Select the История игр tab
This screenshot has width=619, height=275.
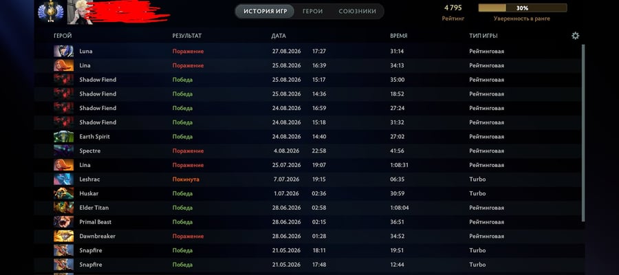[x=265, y=12]
